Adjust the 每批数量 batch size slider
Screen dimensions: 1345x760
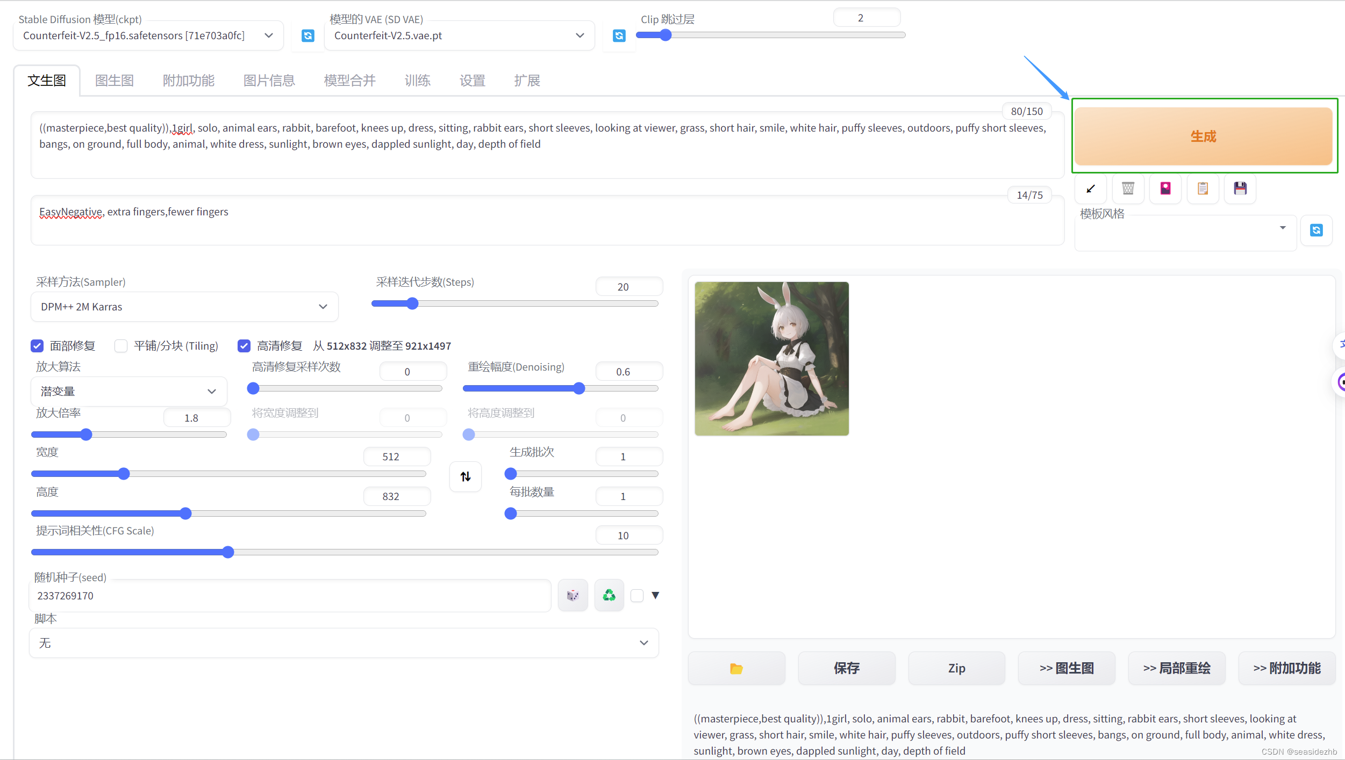[582, 513]
